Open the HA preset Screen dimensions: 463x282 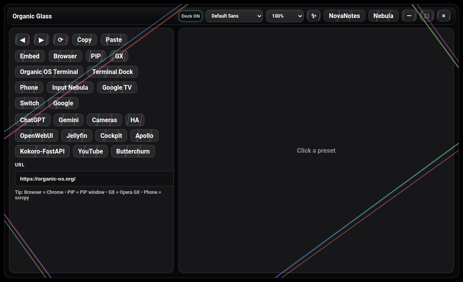(135, 120)
